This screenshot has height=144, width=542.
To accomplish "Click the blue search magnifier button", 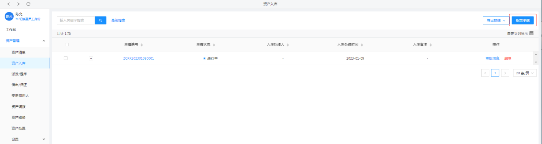I will [100, 20].
